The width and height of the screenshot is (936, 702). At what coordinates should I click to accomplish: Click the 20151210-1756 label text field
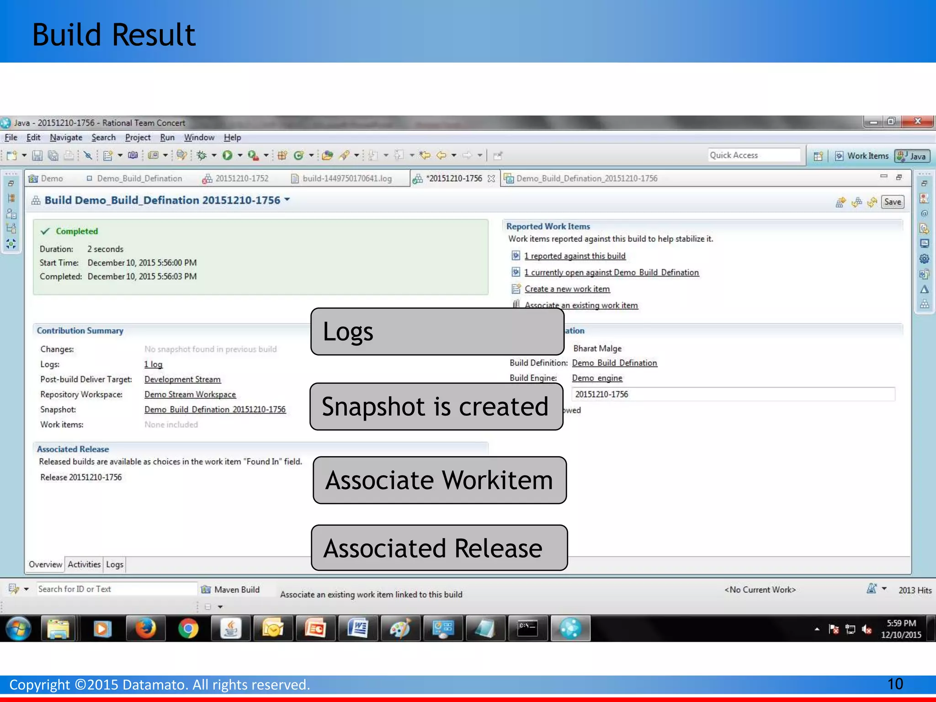click(733, 394)
